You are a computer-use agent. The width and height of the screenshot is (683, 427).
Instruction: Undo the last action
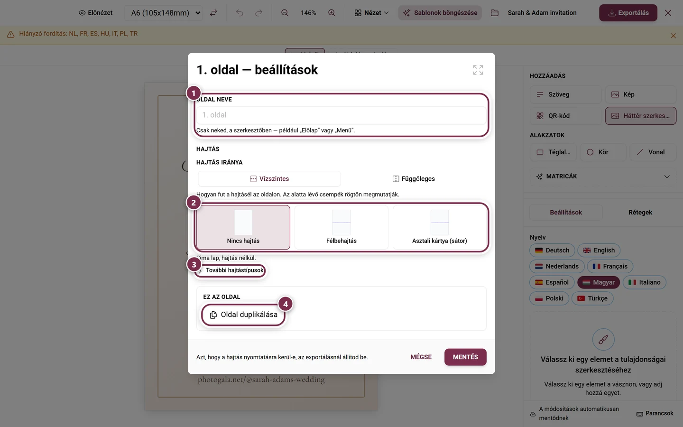(240, 13)
